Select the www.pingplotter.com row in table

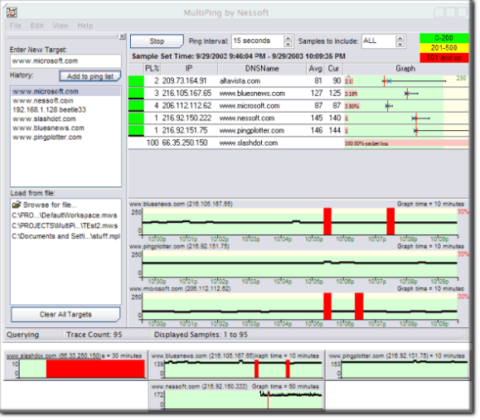pos(298,131)
